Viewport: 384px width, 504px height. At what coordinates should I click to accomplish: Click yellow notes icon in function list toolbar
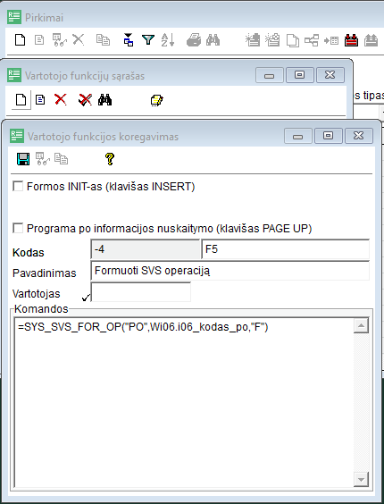pos(157,100)
